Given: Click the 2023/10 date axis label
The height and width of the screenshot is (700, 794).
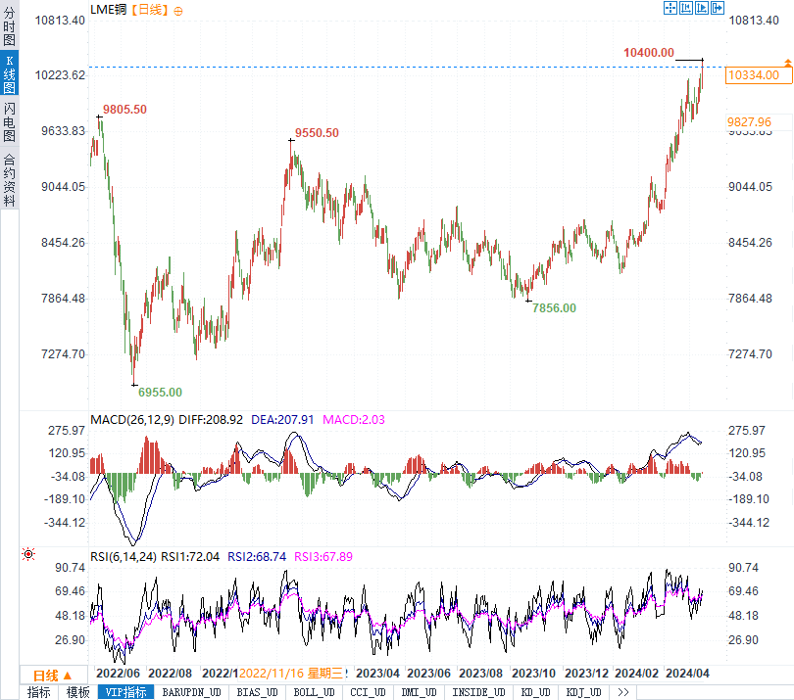Looking at the screenshot, I should [533, 674].
